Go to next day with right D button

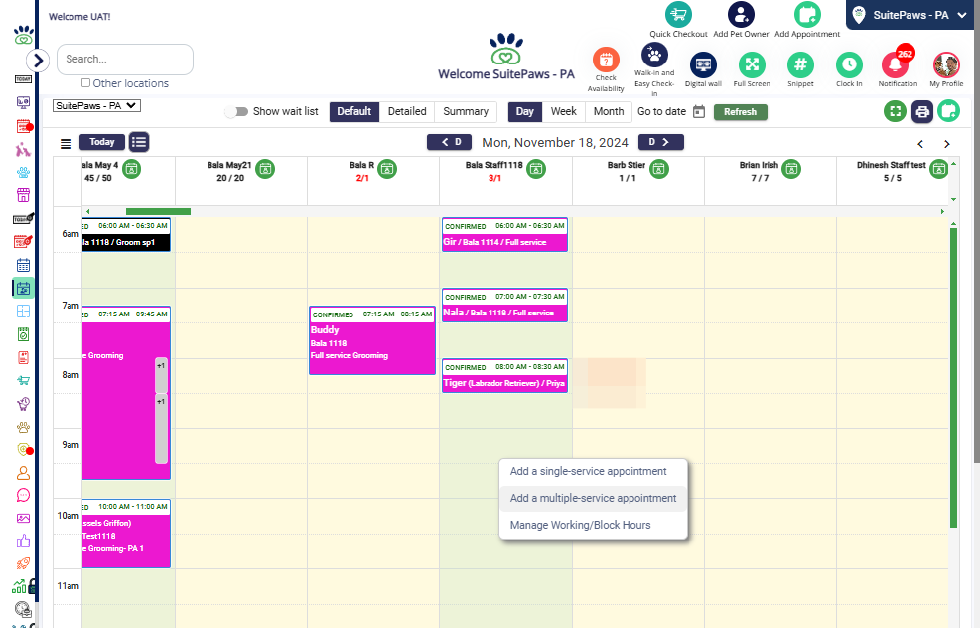click(x=661, y=142)
